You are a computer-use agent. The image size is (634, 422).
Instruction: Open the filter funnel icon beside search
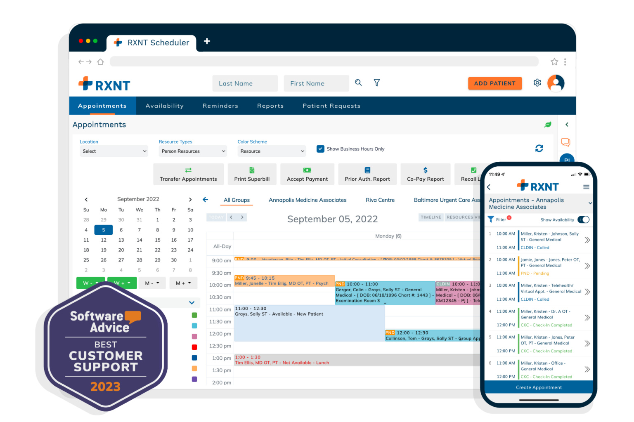point(376,83)
